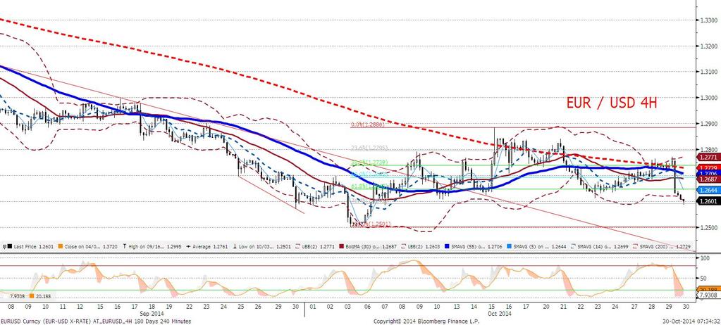Click the SMAVG (200) dashed-line legend icon

click(x=635, y=246)
